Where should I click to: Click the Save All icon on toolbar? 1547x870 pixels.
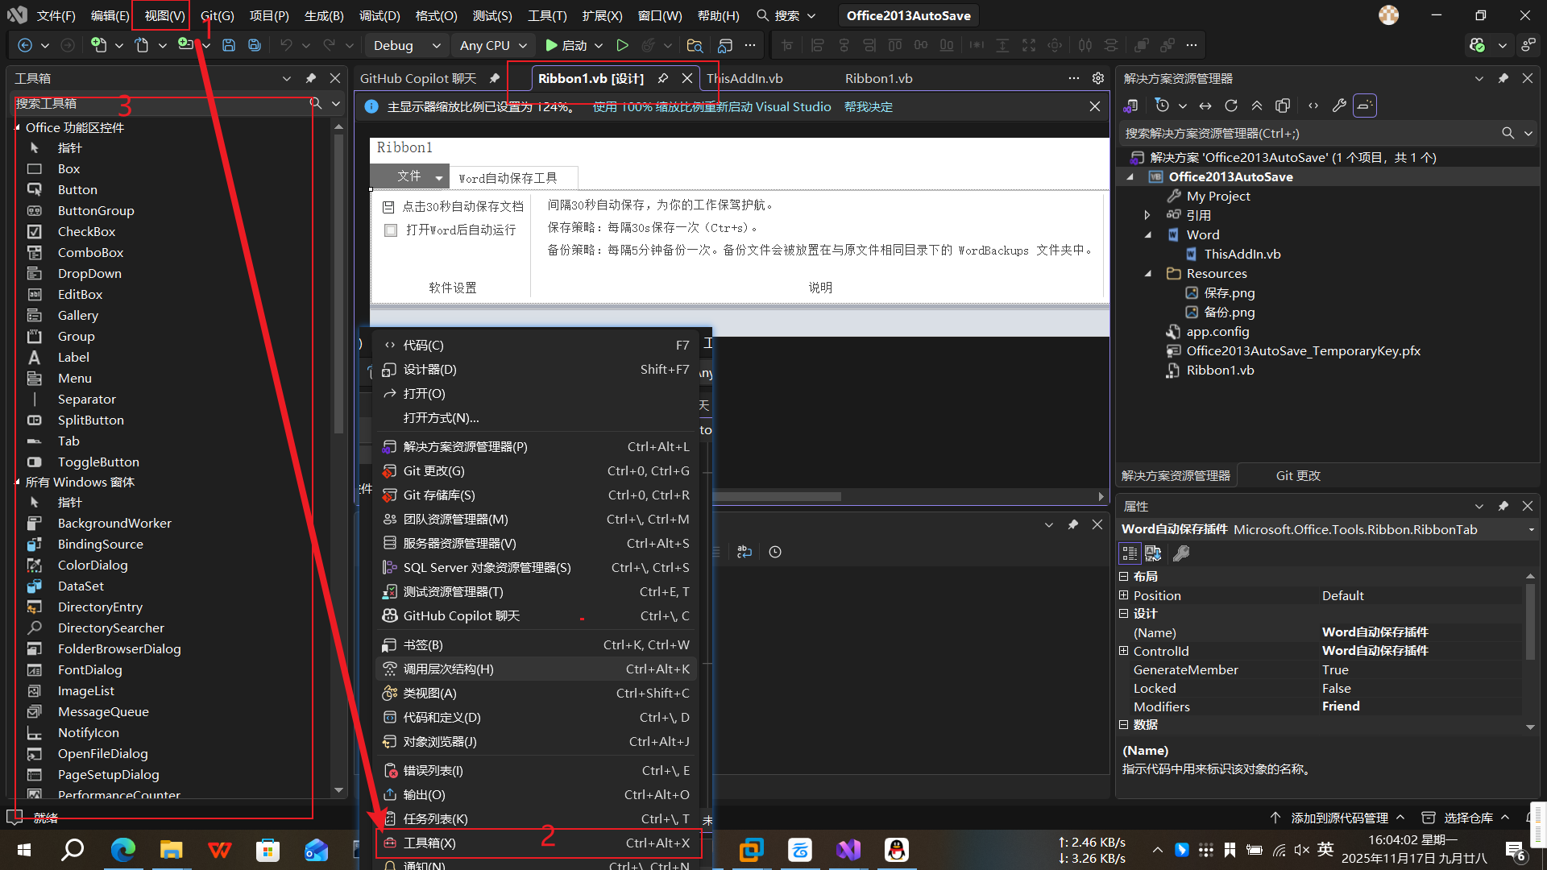click(x=255, y=45)
